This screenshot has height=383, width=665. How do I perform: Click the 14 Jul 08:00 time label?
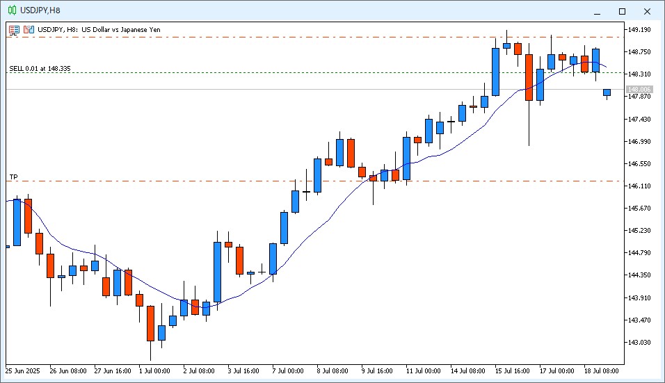[467, 371]
